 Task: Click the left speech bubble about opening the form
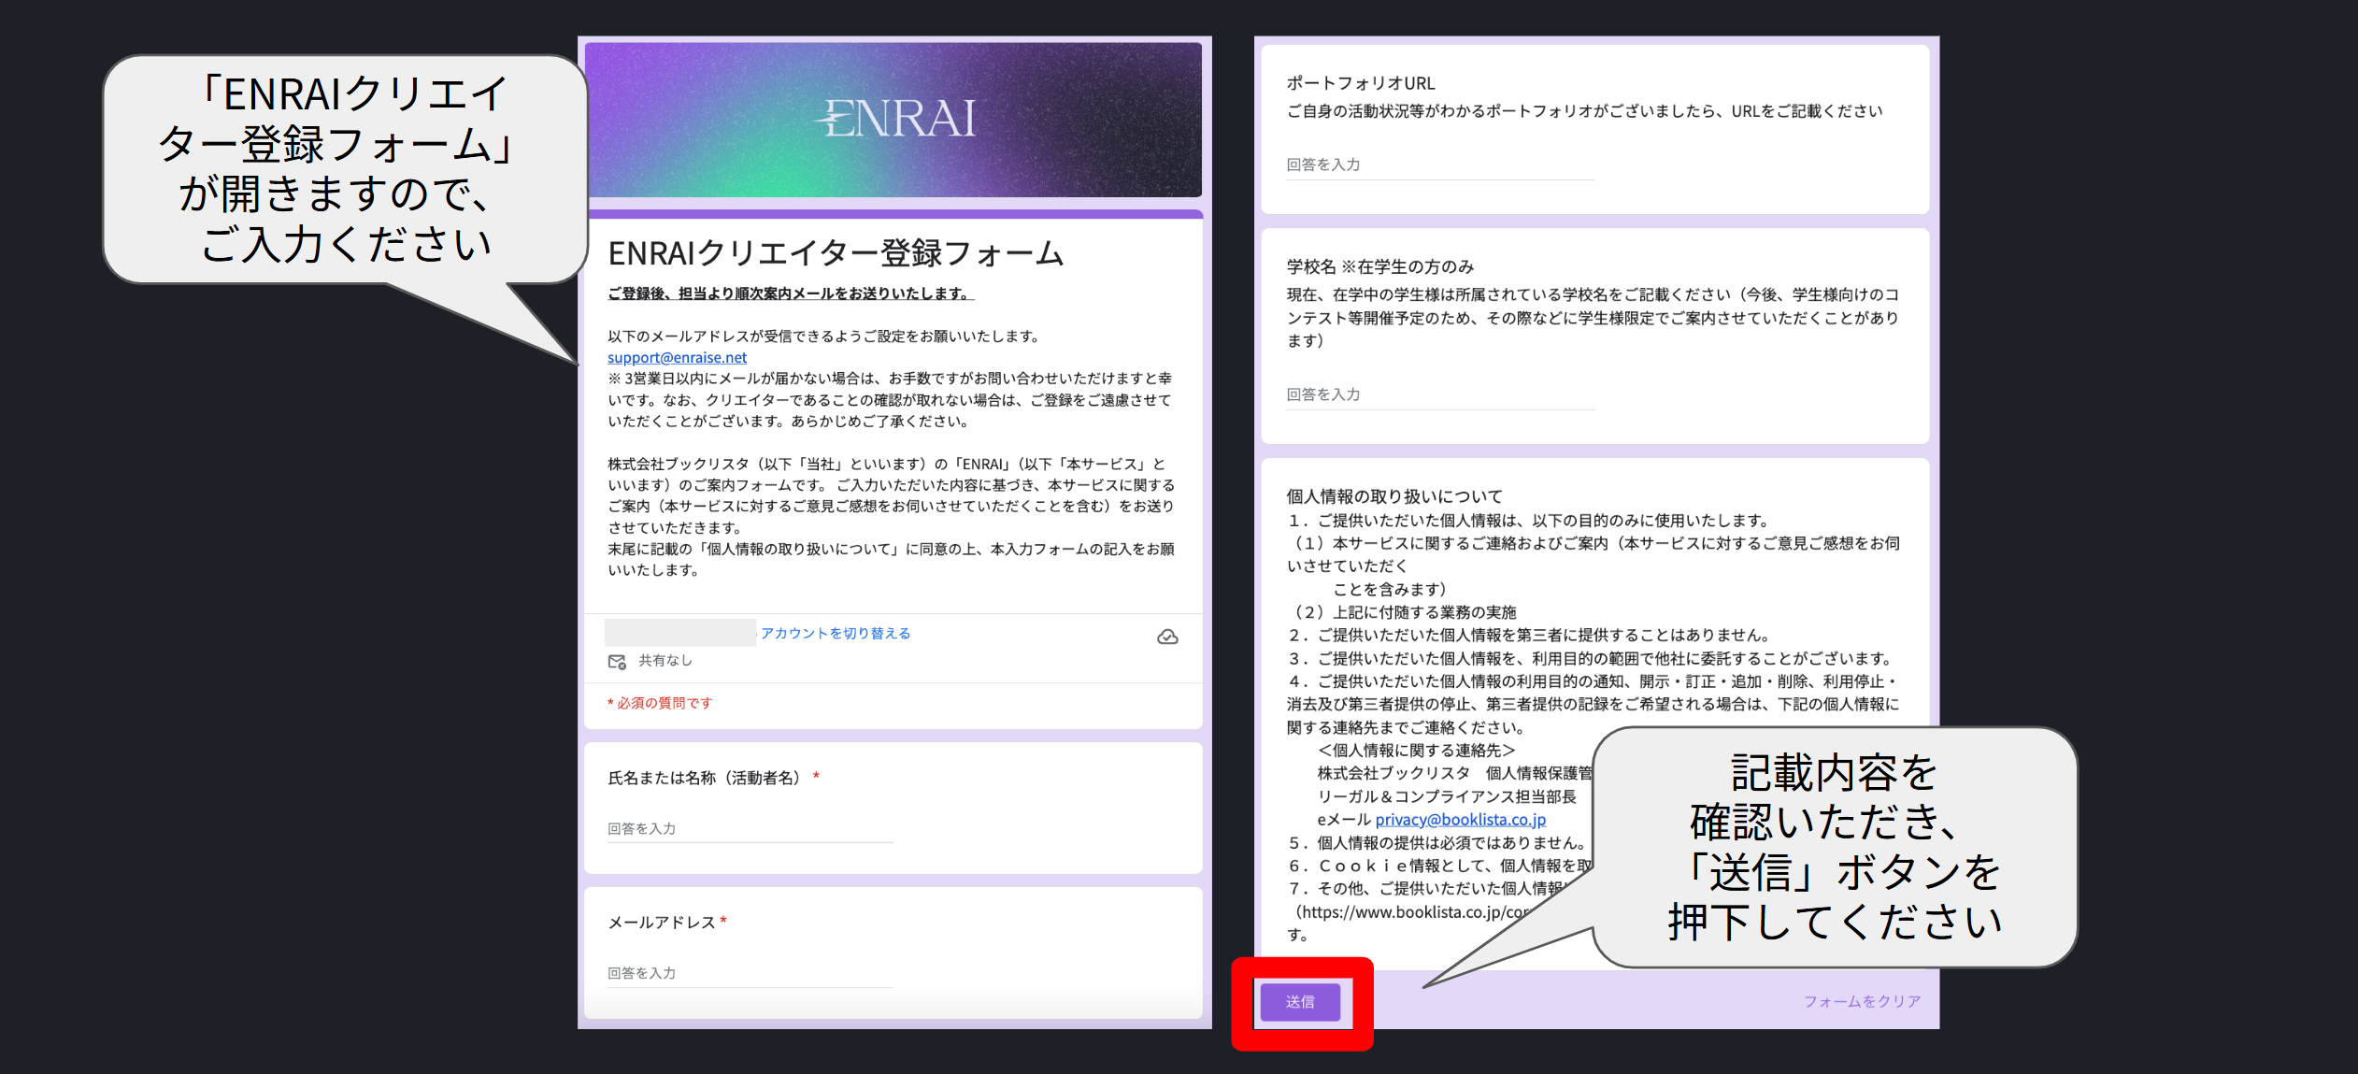click(344, 169)
